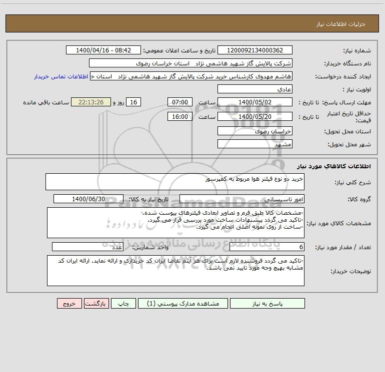Viewport: 385px width, 372px height.
Task: Click the شرح کلی نیاز label
Action: (353, 182)
